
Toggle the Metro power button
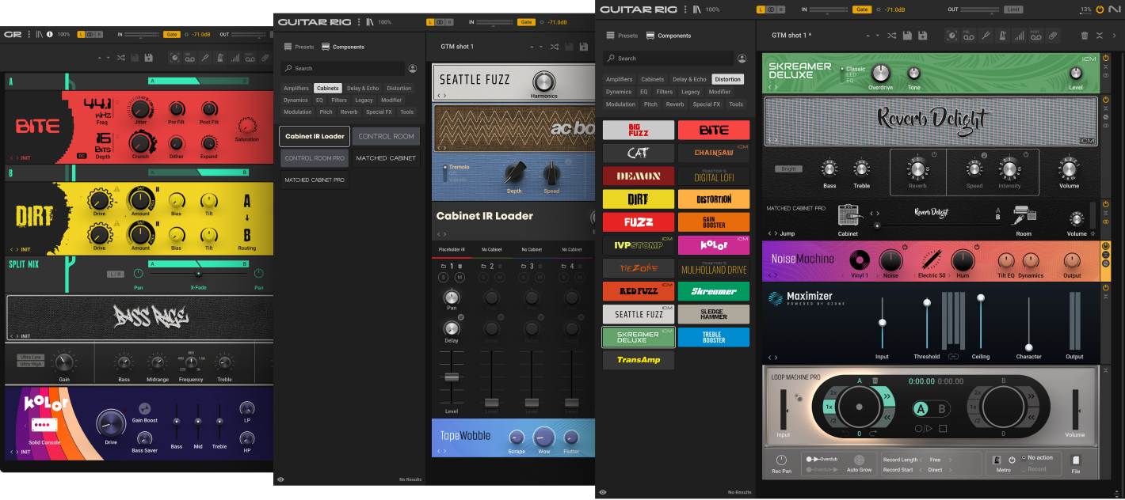(x=1012, y=460)
